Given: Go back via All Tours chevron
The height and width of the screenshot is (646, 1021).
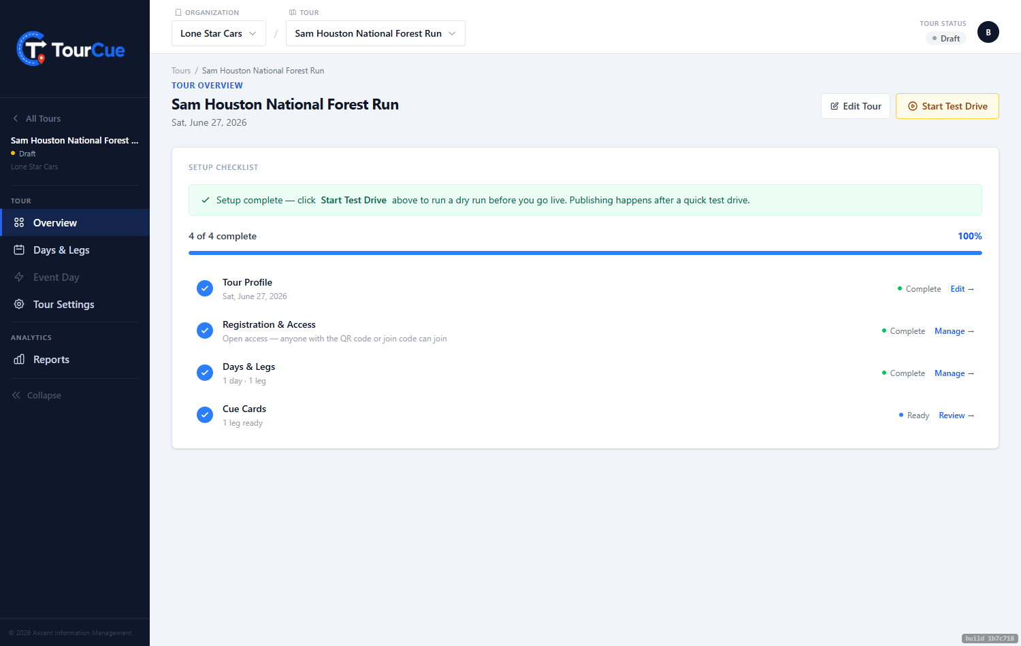Looking at the screenshot, I should click(16, 118).
